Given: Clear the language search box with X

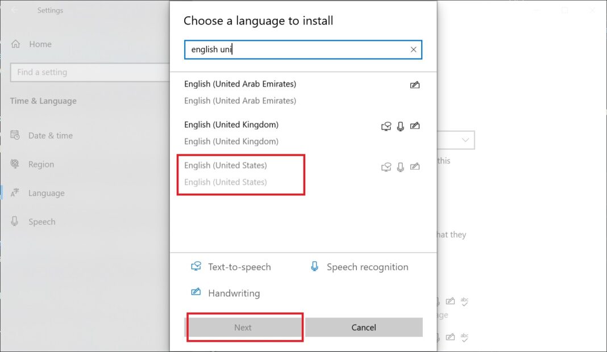Looking at the screenshot, I should (x=413, y=49).
